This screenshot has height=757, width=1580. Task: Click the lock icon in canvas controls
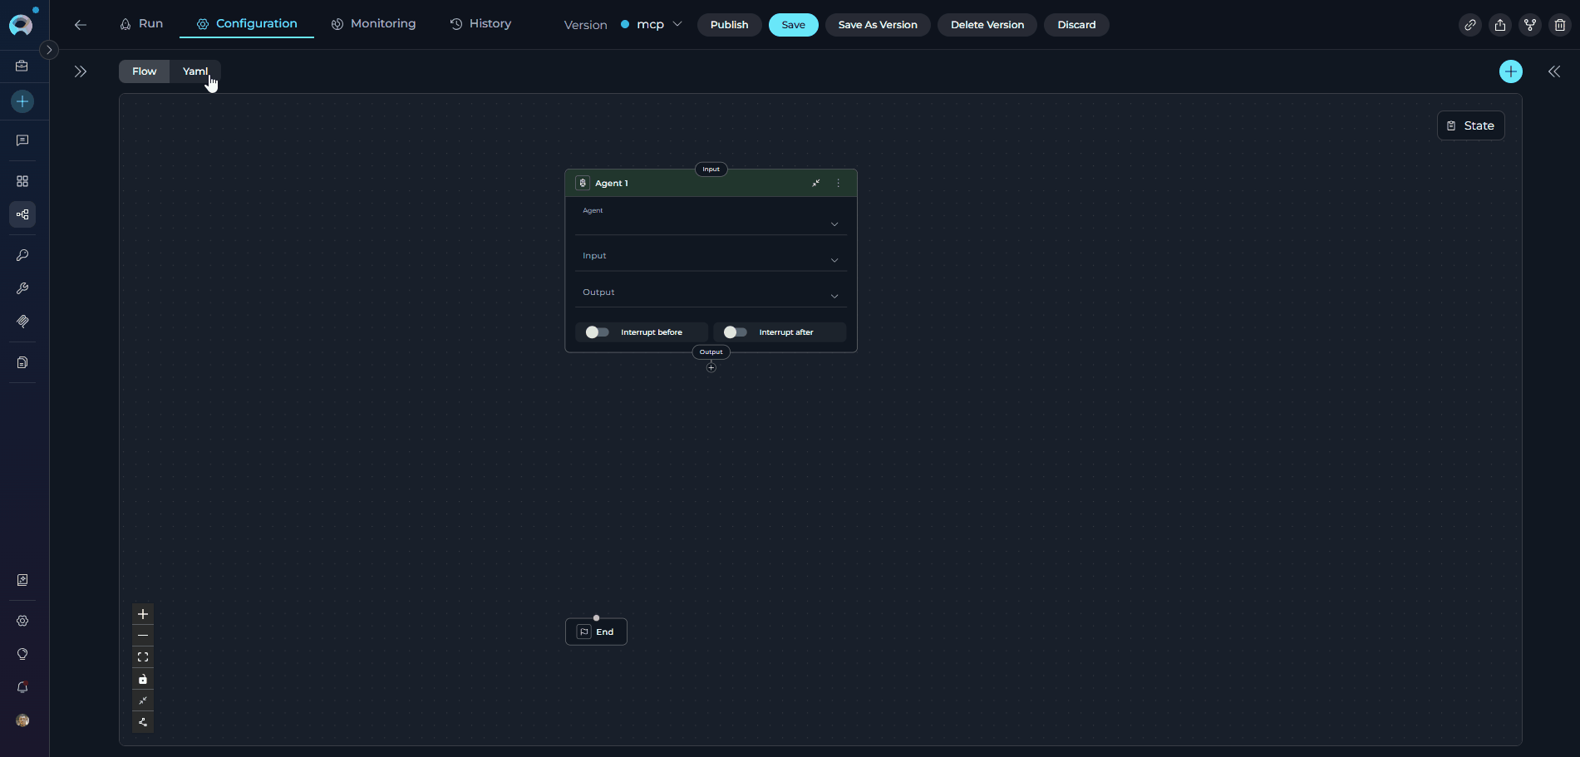142,679
